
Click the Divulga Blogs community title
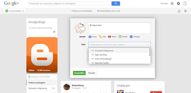coord(37,22)
